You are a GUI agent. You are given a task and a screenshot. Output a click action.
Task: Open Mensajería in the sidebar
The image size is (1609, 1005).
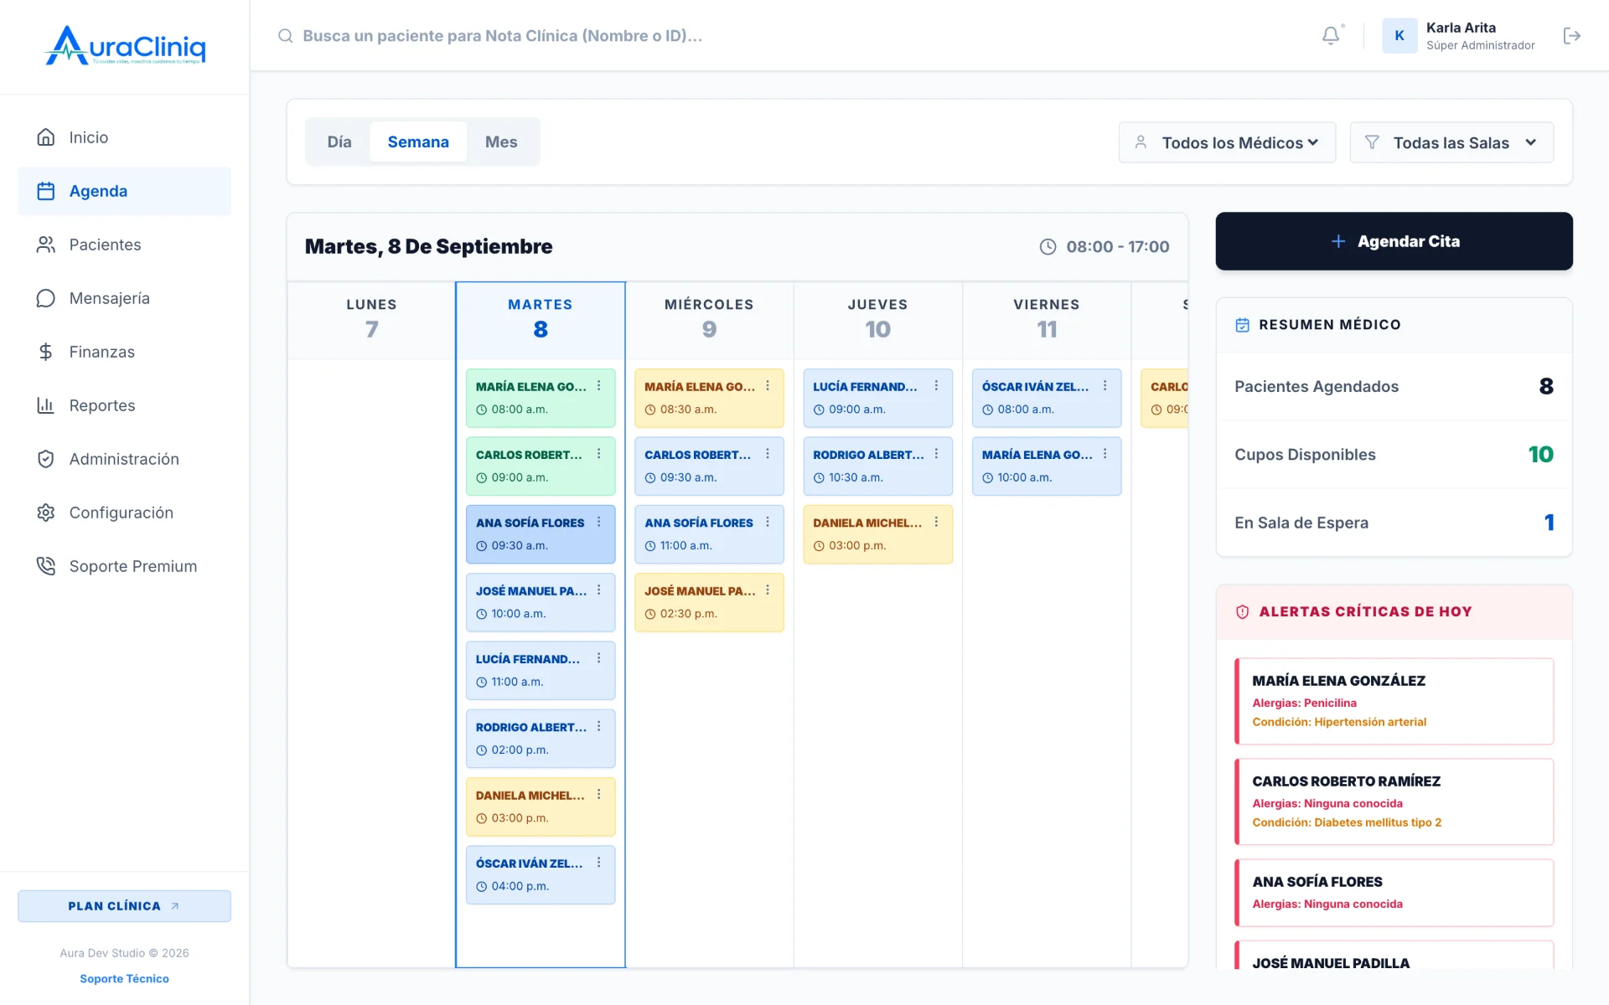click(124, 298)
